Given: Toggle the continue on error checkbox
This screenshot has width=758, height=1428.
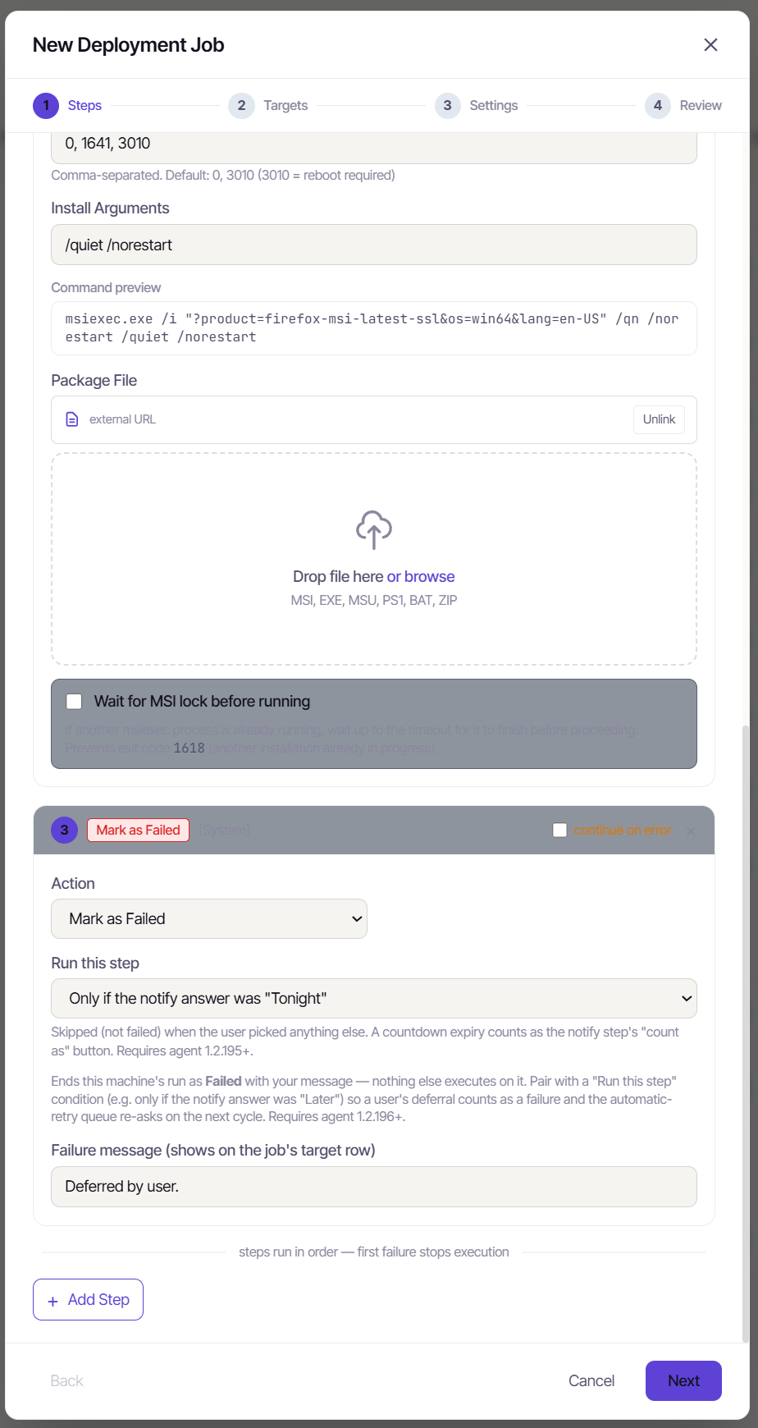Looking at the screenshot, I should tap(559, 831).
